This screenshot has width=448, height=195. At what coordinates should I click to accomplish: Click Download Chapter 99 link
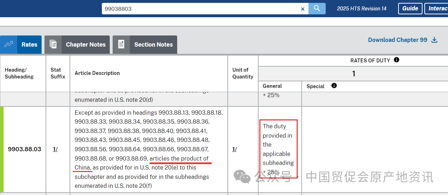pyautogui.click(x=397, y=40)
